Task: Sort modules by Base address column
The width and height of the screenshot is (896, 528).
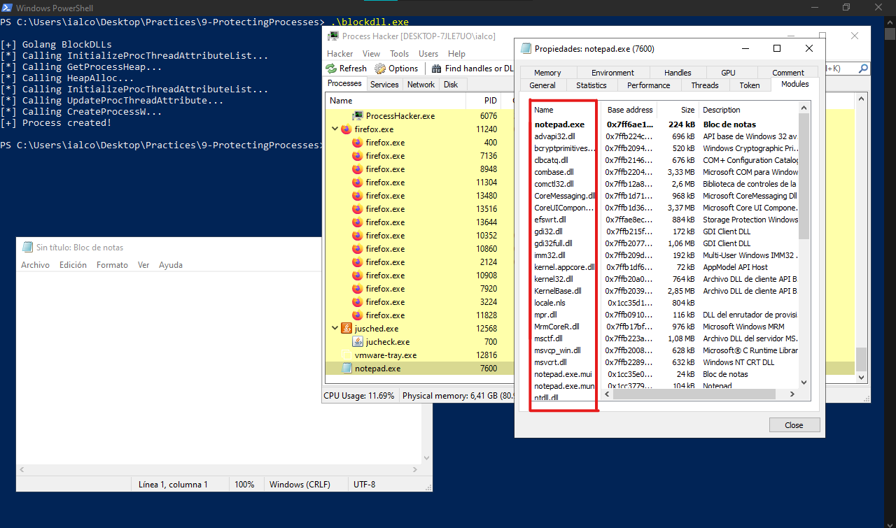Action: click(630, 110)
